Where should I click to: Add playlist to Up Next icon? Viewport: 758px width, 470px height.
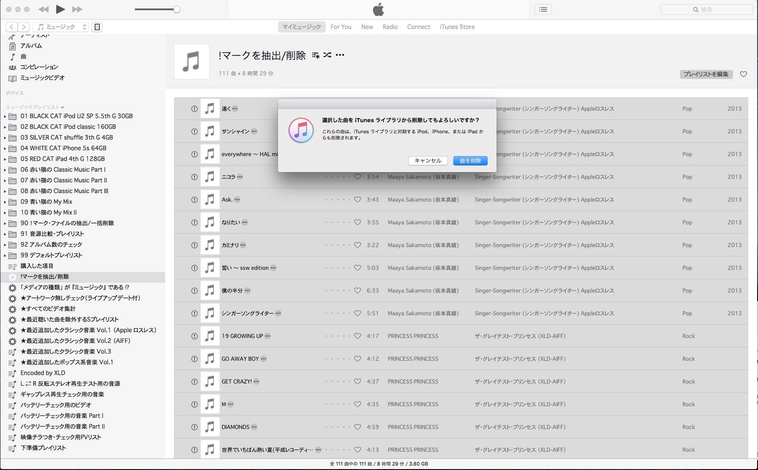[x=316, y=55]
